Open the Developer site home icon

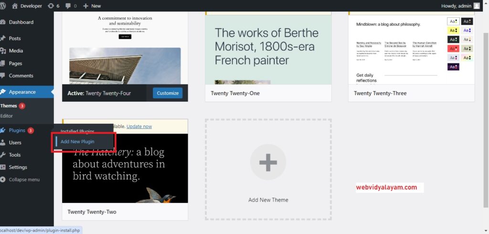pyautogui.click(x=15, y=6)
